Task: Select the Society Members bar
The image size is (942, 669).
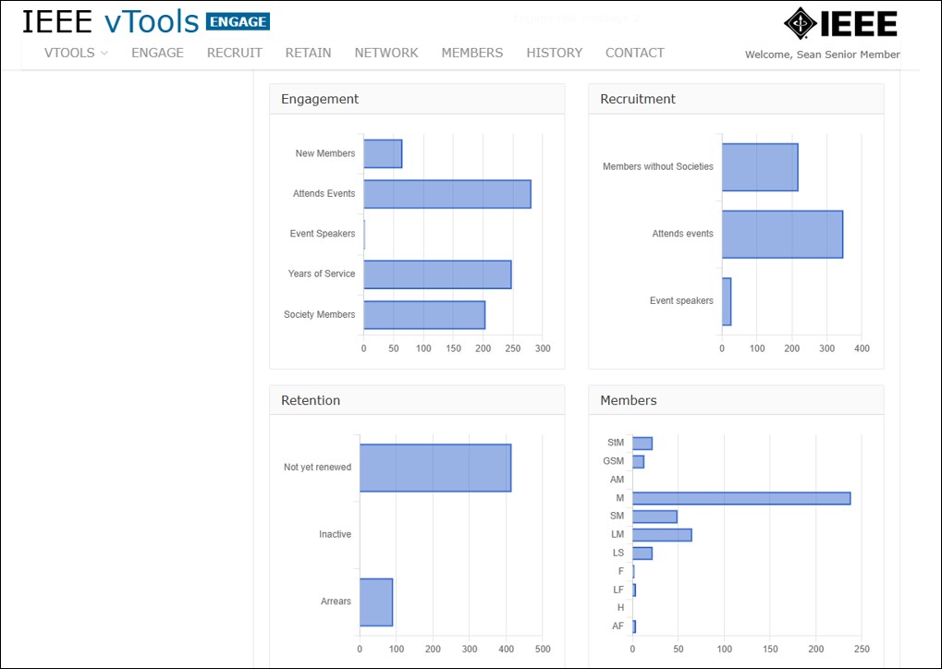Action: tap(424, 315)
